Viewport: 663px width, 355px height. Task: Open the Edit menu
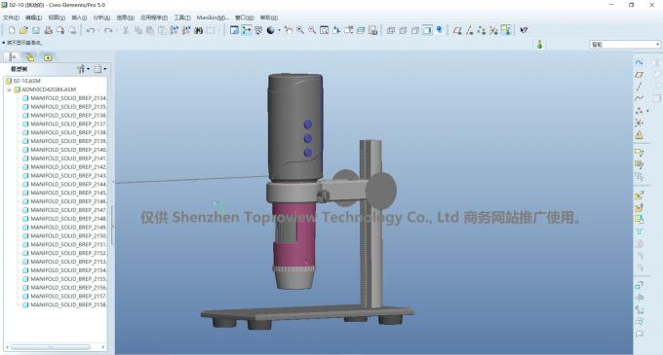coord(33,18)
